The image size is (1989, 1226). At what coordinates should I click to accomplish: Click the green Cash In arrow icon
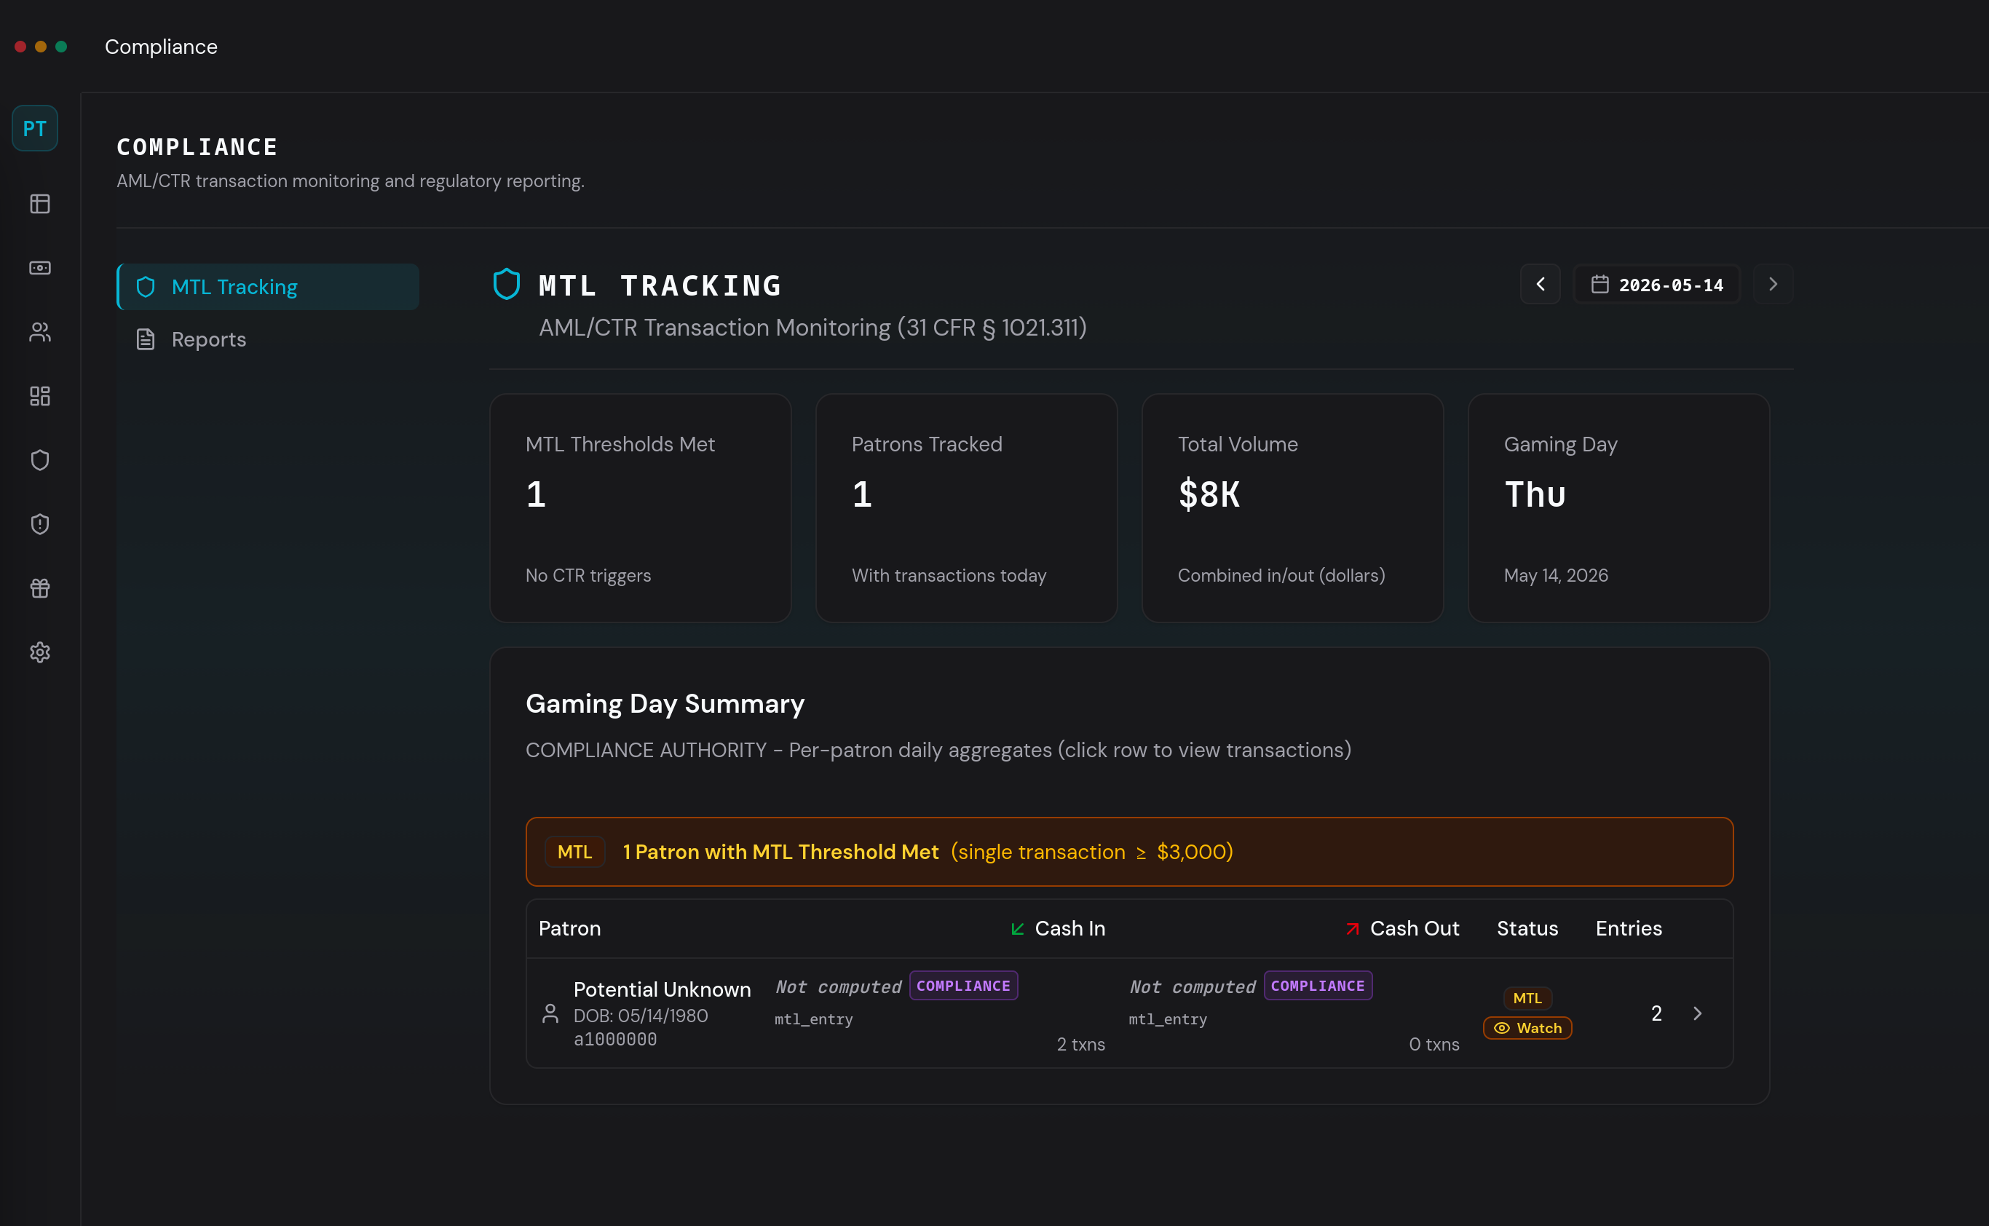coord(1018,929)
